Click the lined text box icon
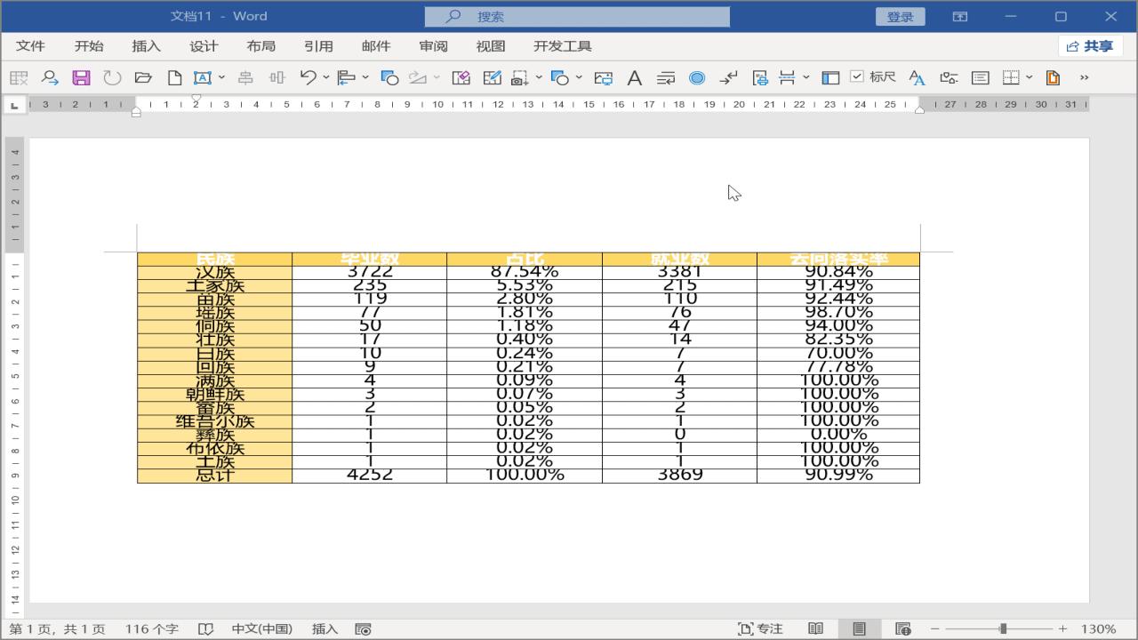 pyautogui.click(x=980, y=78)
